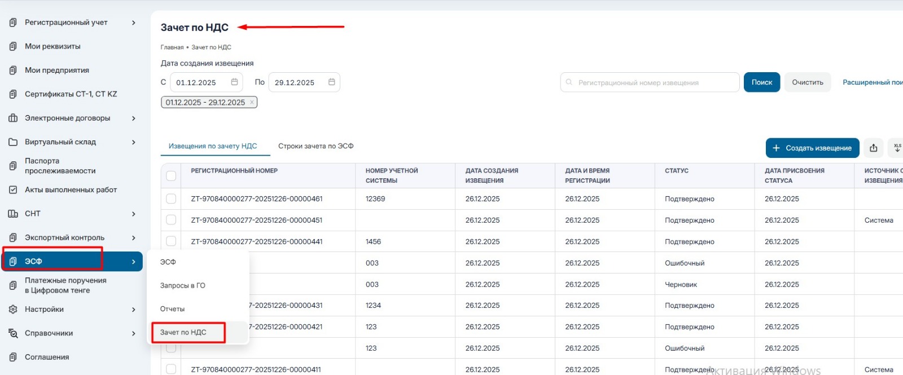Click the СНТ sidebar icon
The height and width of the screenshot is (375, 903).
point(13,214)
